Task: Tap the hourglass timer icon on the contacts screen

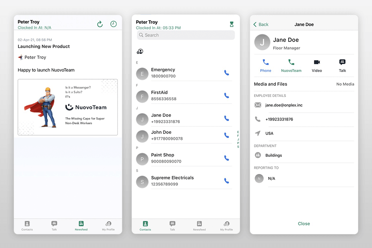Action: 231,24
